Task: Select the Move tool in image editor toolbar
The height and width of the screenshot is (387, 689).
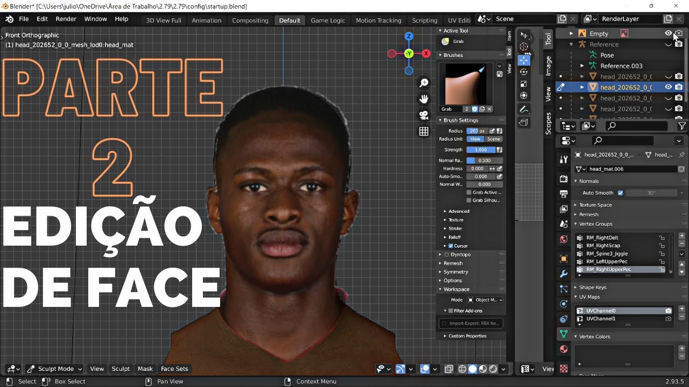Action: (x=524, y=60)
